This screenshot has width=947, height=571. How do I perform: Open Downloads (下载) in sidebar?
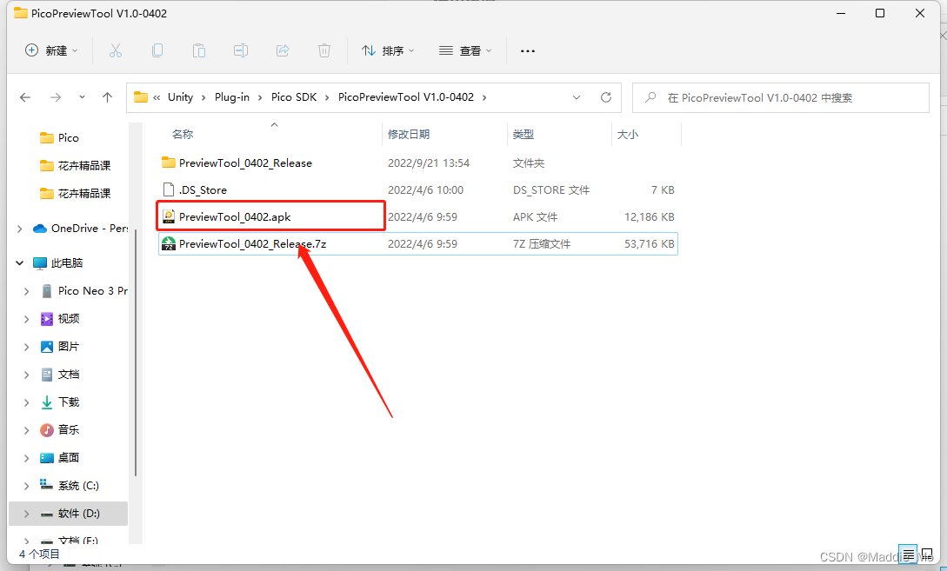click(x=60, y=402)
